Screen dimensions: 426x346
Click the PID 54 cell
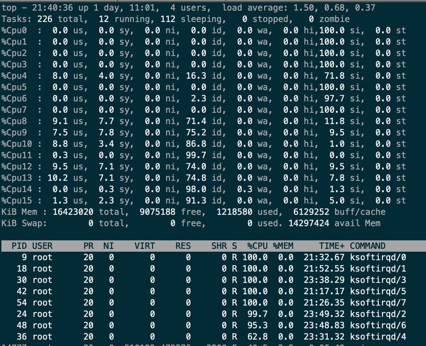[22, 303]
